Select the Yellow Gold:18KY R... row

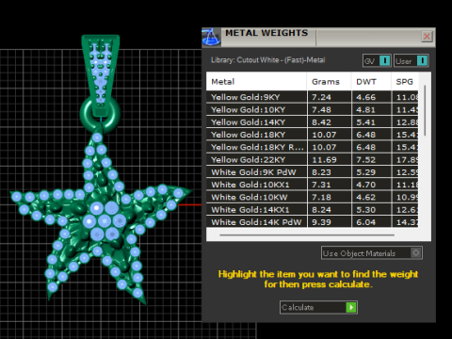pos(312,147)
